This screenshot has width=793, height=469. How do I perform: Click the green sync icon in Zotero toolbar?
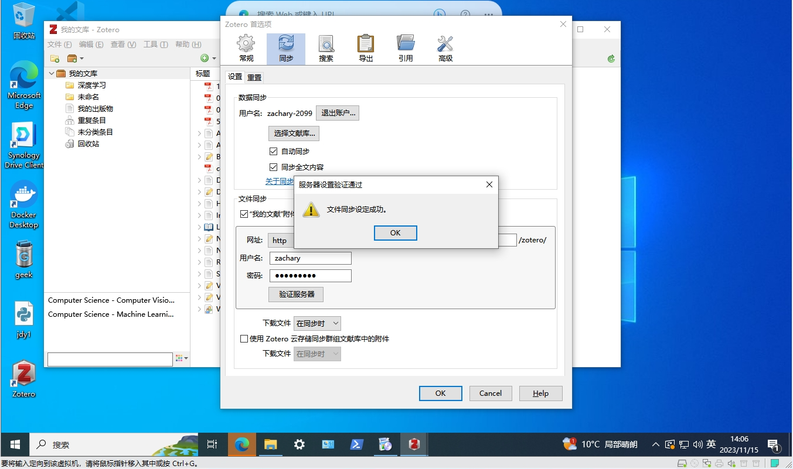click(611, 59)
